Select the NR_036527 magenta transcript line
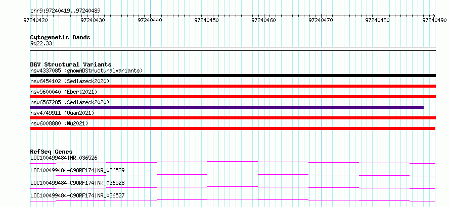 pyautogui.click(x=233, y=200)
